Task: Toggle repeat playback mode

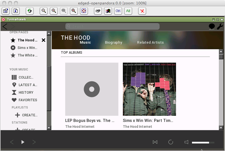Action: pyautogui.click(x=171, y=142)
